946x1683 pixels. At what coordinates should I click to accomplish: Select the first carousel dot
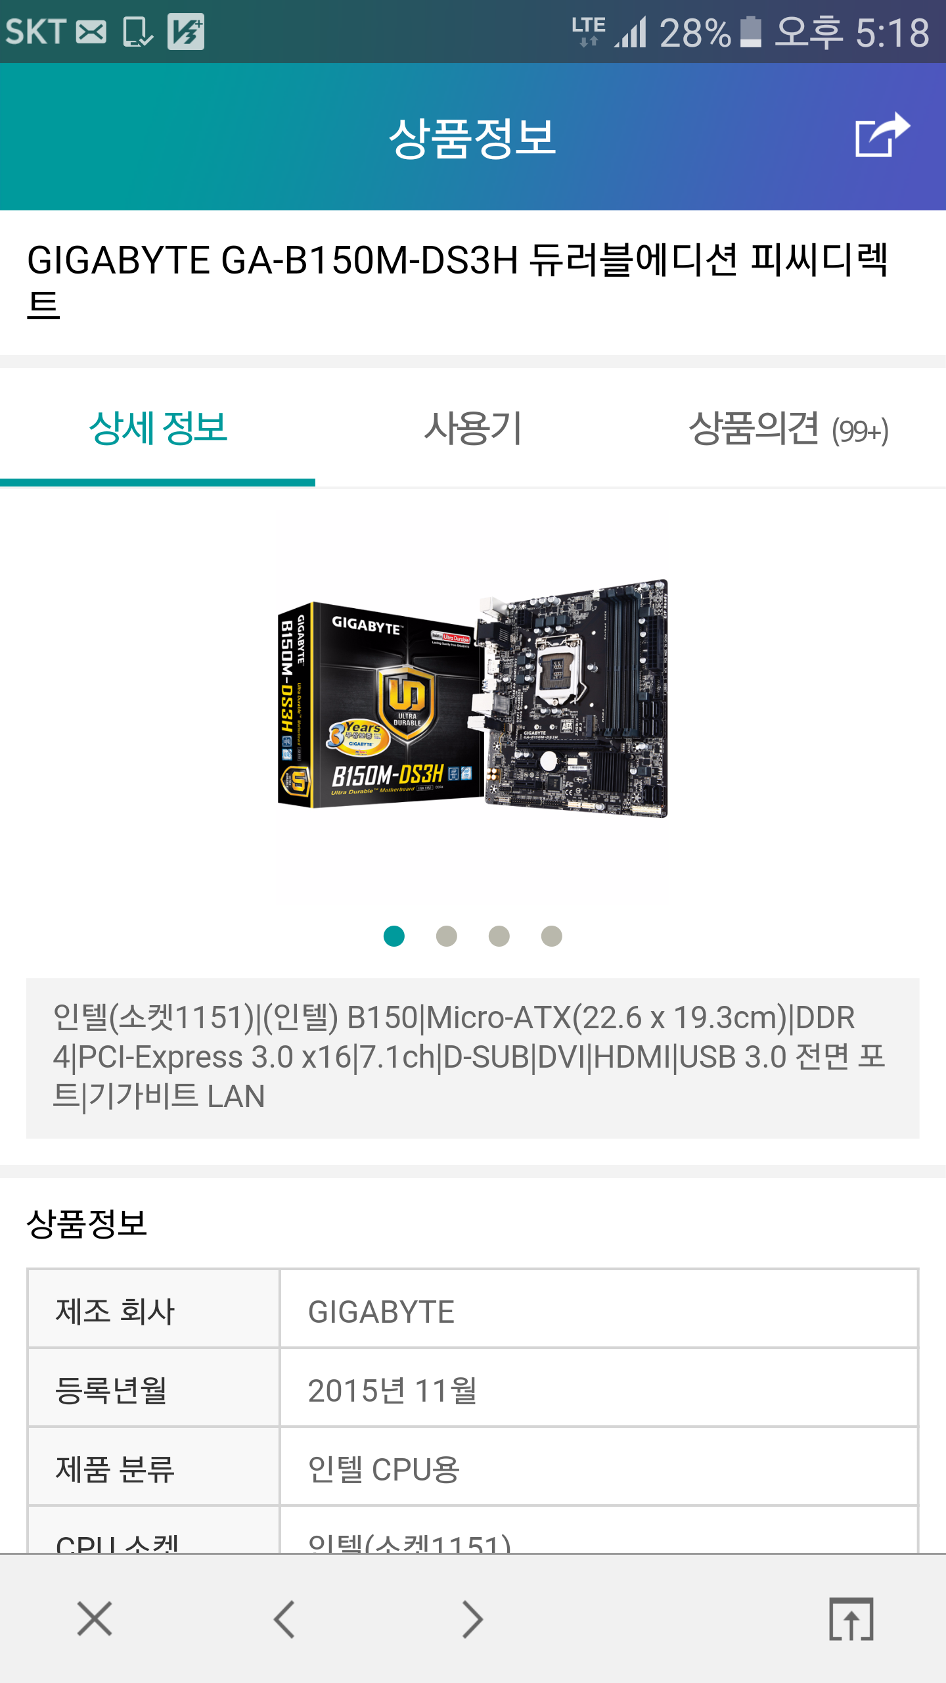pos(394,936)
